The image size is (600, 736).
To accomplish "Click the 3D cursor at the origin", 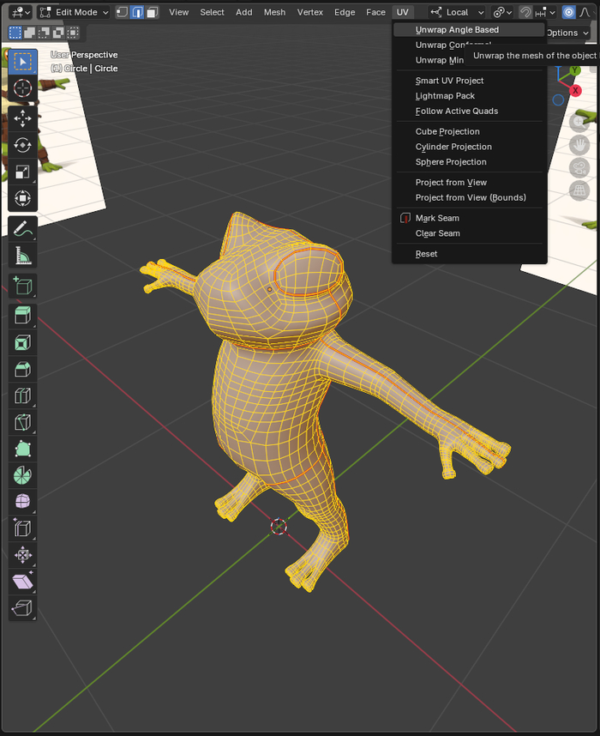I will 279,526.
